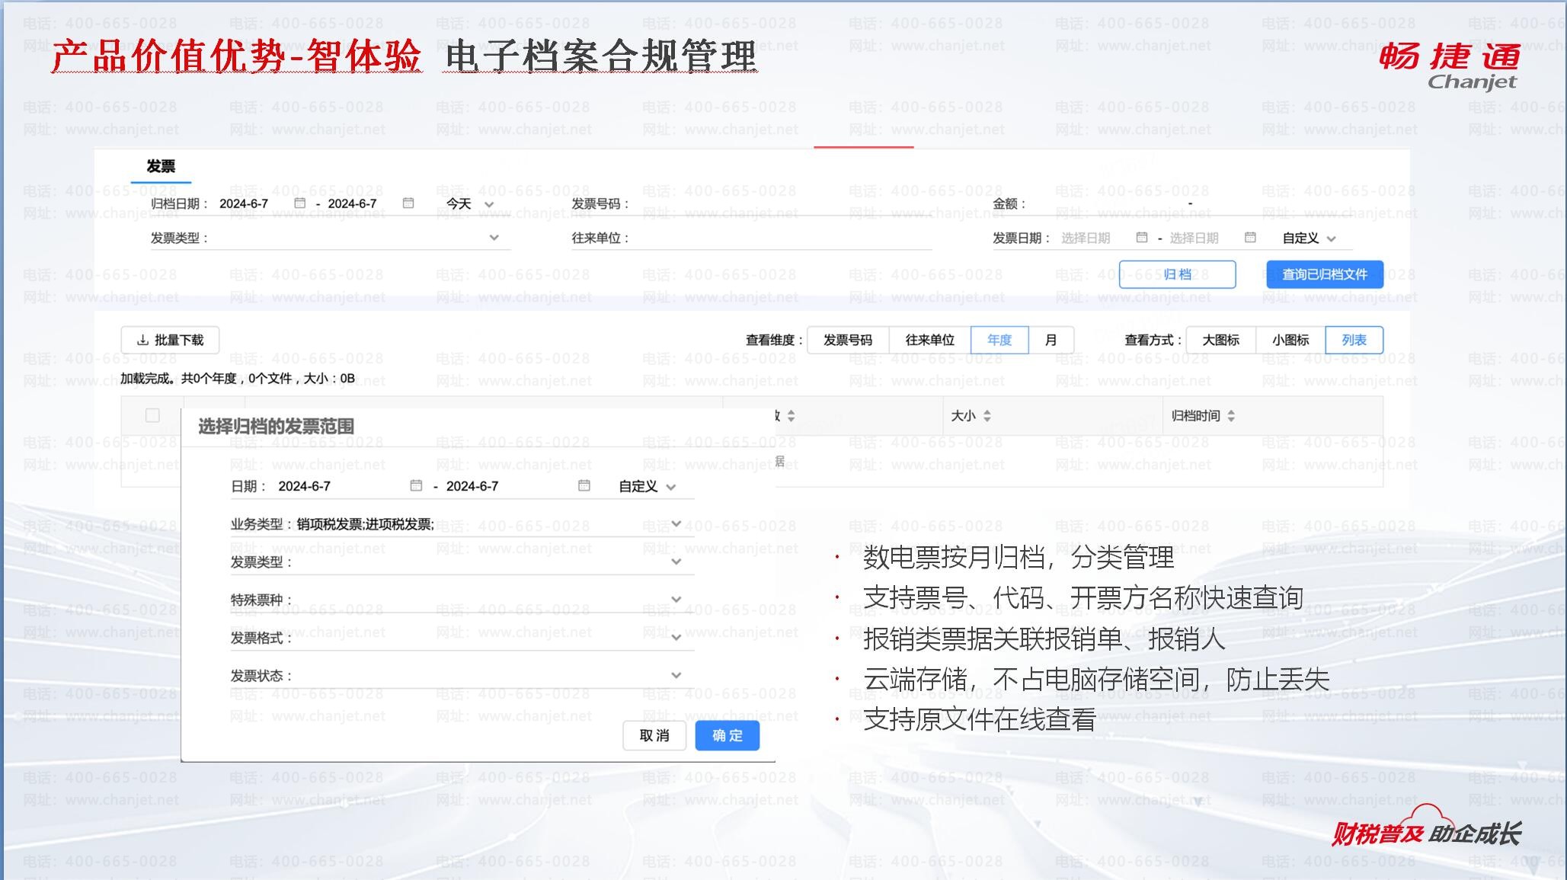Click the 往来单位 input field

pyautogui.click(x=781, y=238)
